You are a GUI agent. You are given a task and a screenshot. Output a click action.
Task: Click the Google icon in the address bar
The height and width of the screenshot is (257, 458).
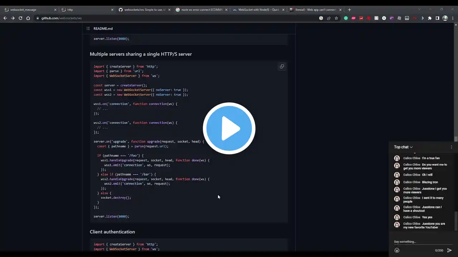coord(321,18)
